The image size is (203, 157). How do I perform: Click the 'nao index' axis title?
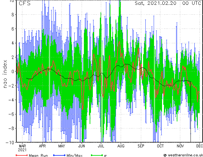(5, 74)
